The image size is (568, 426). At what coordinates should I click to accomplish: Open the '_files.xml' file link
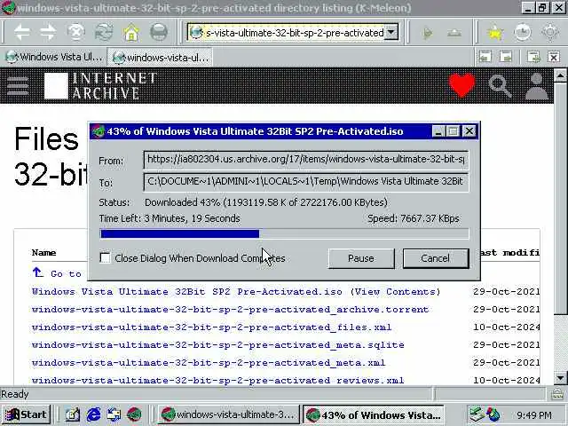[x=211, y=327]
